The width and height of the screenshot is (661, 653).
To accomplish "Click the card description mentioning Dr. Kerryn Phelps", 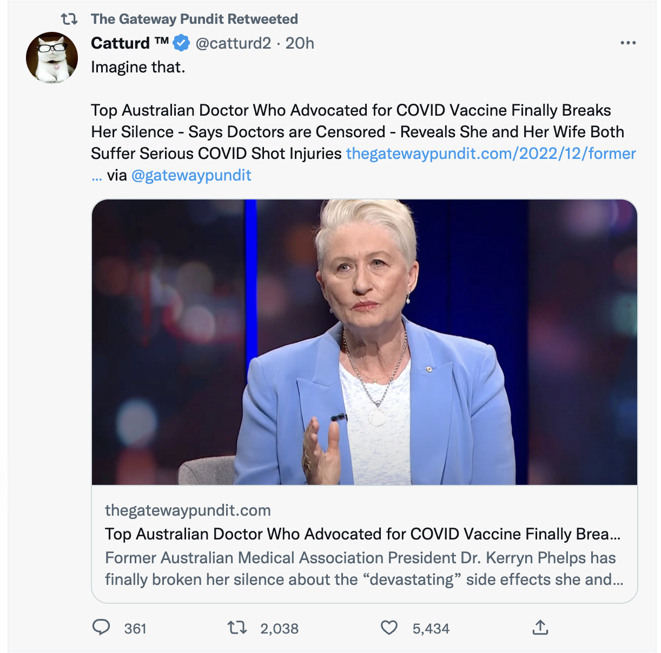I will point(363,569).
